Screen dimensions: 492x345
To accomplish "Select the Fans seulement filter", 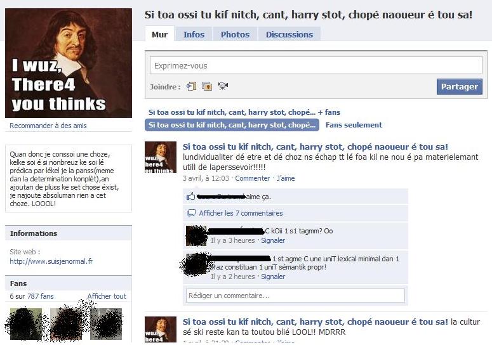I will 354,125.
